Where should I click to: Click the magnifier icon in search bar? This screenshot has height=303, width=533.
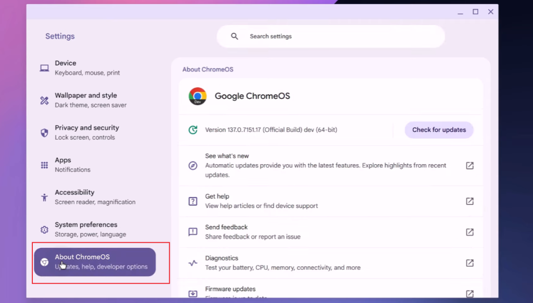(x=235, y=36)
